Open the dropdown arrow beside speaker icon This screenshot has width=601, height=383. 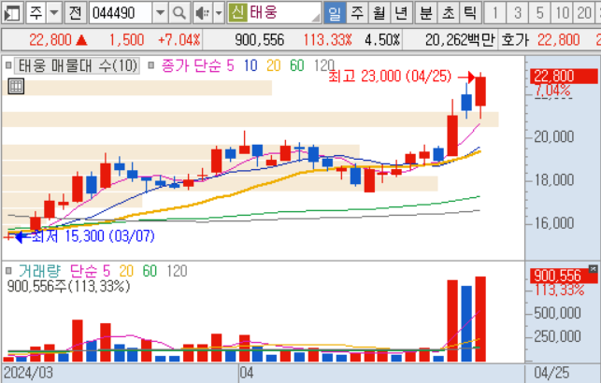[219, 13]
